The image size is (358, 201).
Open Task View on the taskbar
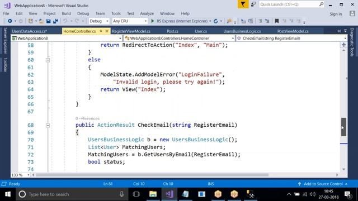[x=136, y=194]
